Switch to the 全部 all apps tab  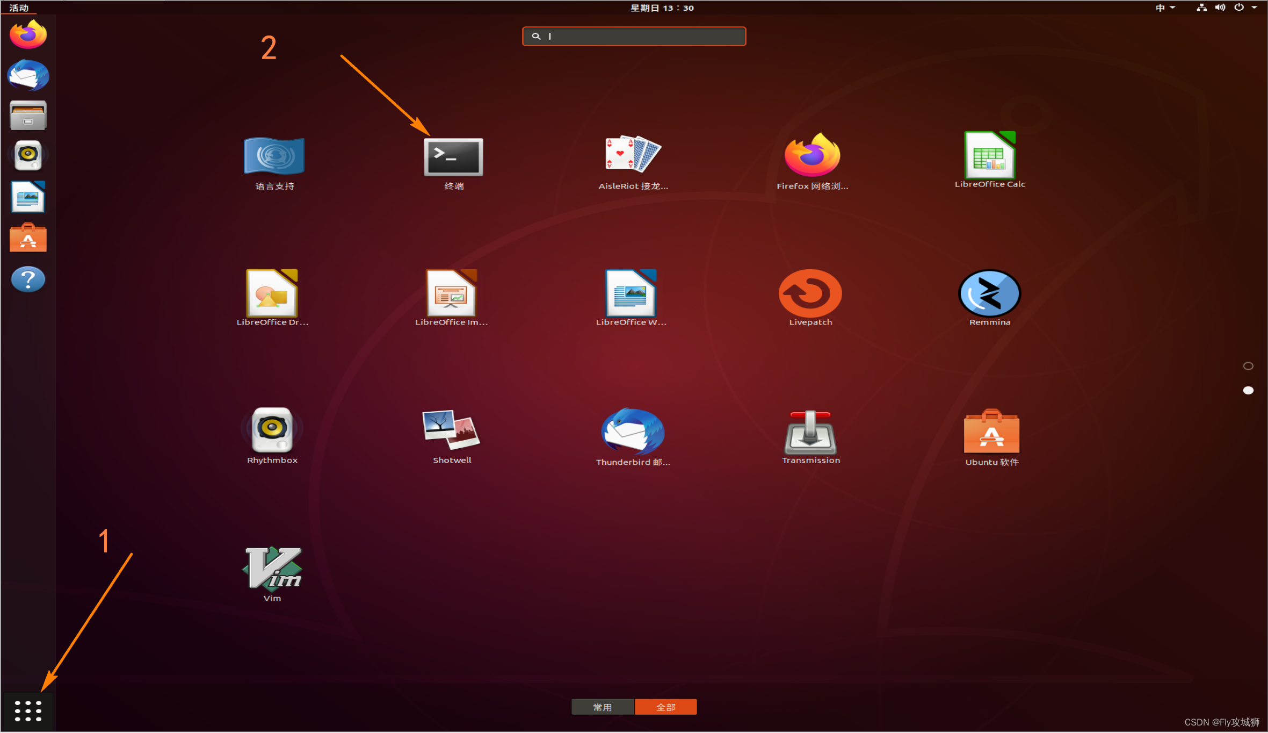coord(665,707)
